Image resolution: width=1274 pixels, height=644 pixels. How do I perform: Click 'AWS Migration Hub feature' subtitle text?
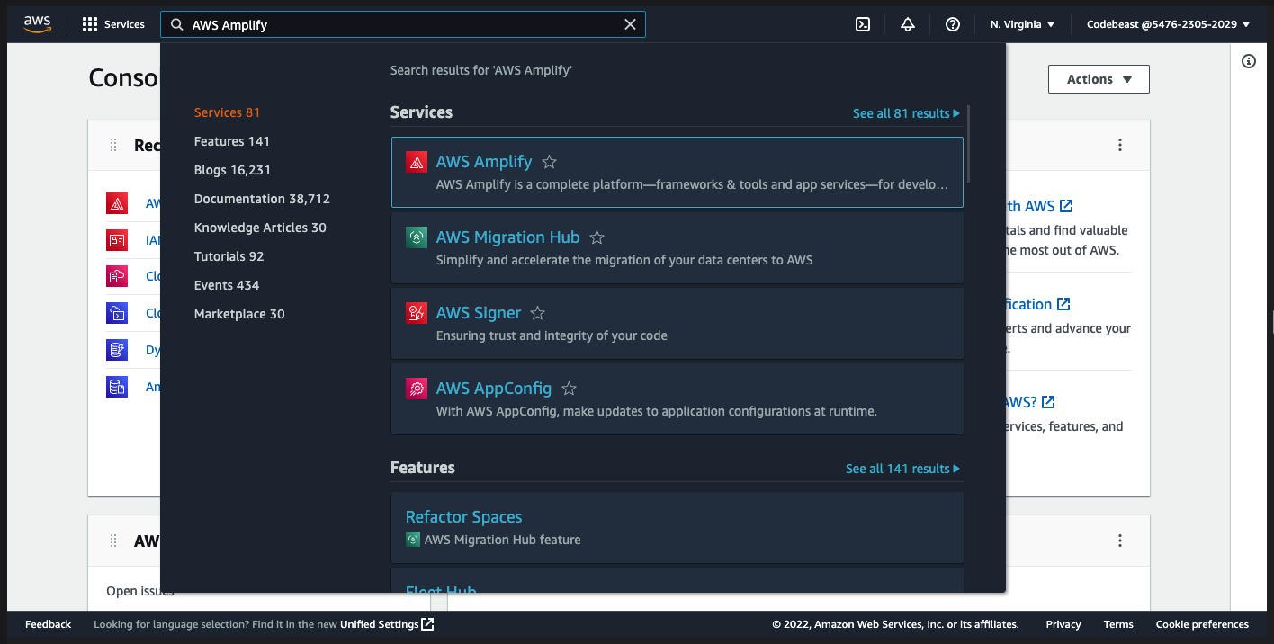click(x=502, y=540)
